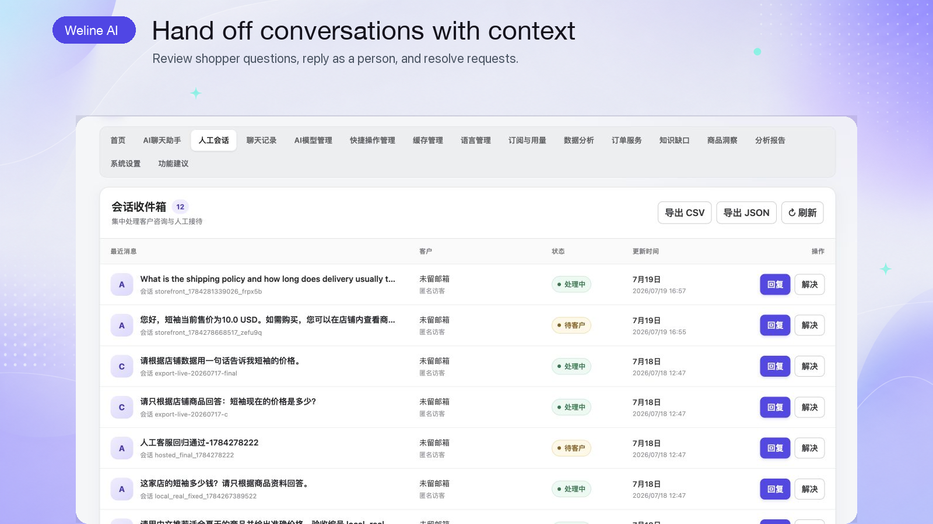Screen dimensions: 933x524
Task: Open the 首页 tab
Action: point(118,140)
